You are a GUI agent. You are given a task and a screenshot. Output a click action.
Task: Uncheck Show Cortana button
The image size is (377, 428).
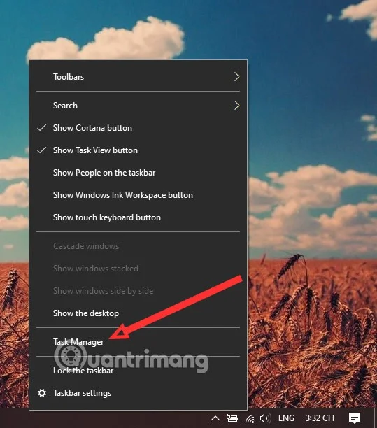[138, 128]
